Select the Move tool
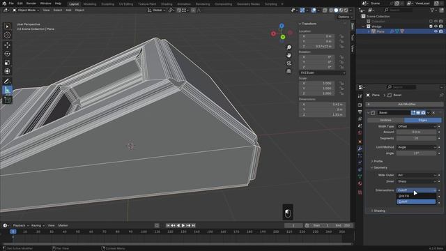The height and width of the screenshot is (251, 446). pyautogui.click(x=7, y=45)
